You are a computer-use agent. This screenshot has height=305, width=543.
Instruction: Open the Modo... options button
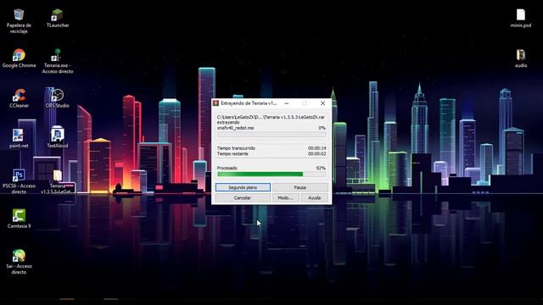tap(286, 197)
